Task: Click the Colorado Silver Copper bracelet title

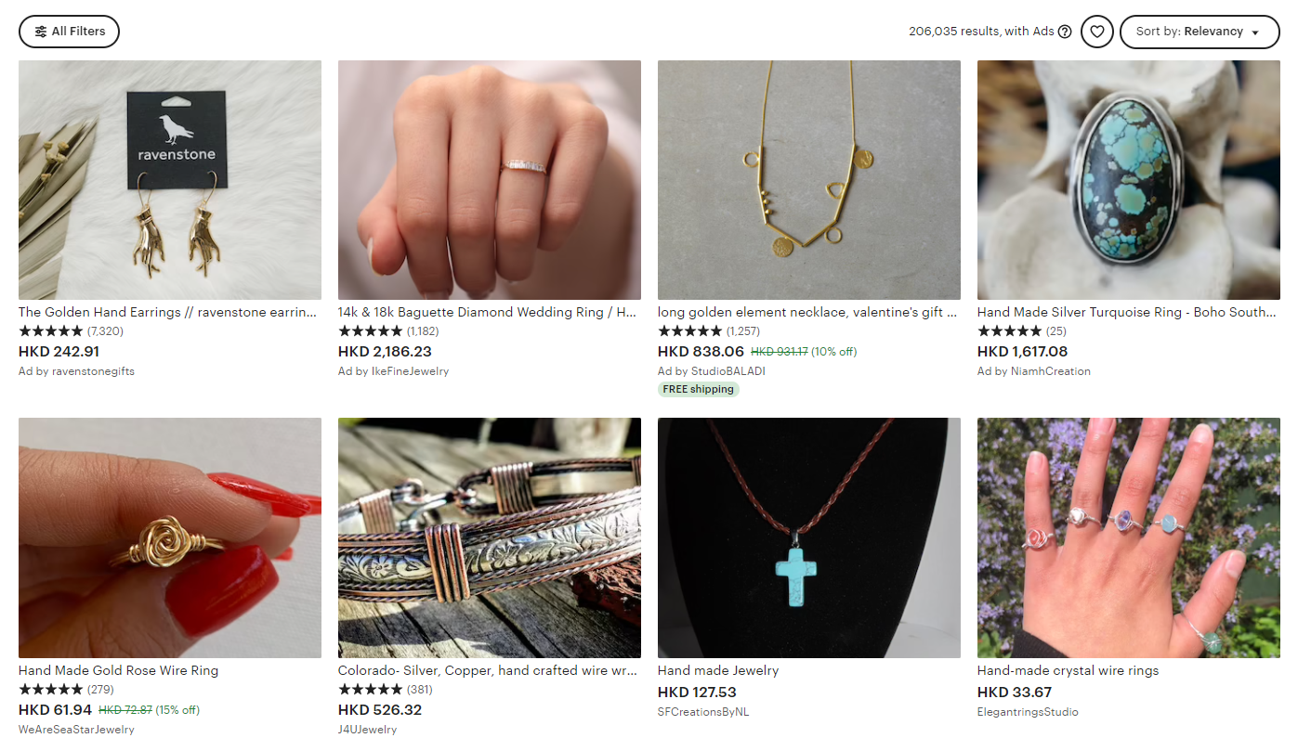Action: pyautogui.click(x=486, y=670)
